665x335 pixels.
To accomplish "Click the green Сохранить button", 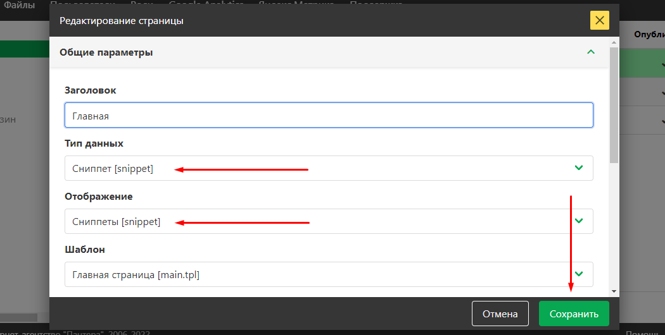I will [573, 314].
